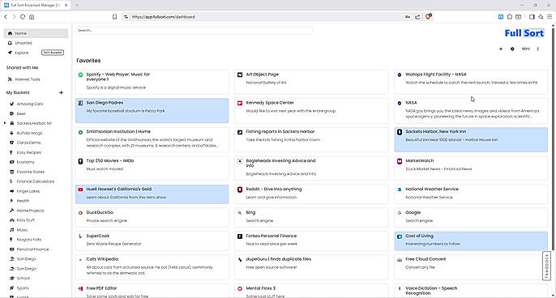Bookmark this page icon beside address bar
556x298 pixels.
tap(114, 17)
